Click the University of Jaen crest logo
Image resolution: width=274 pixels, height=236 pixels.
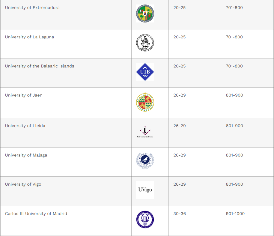pos(145,102)
